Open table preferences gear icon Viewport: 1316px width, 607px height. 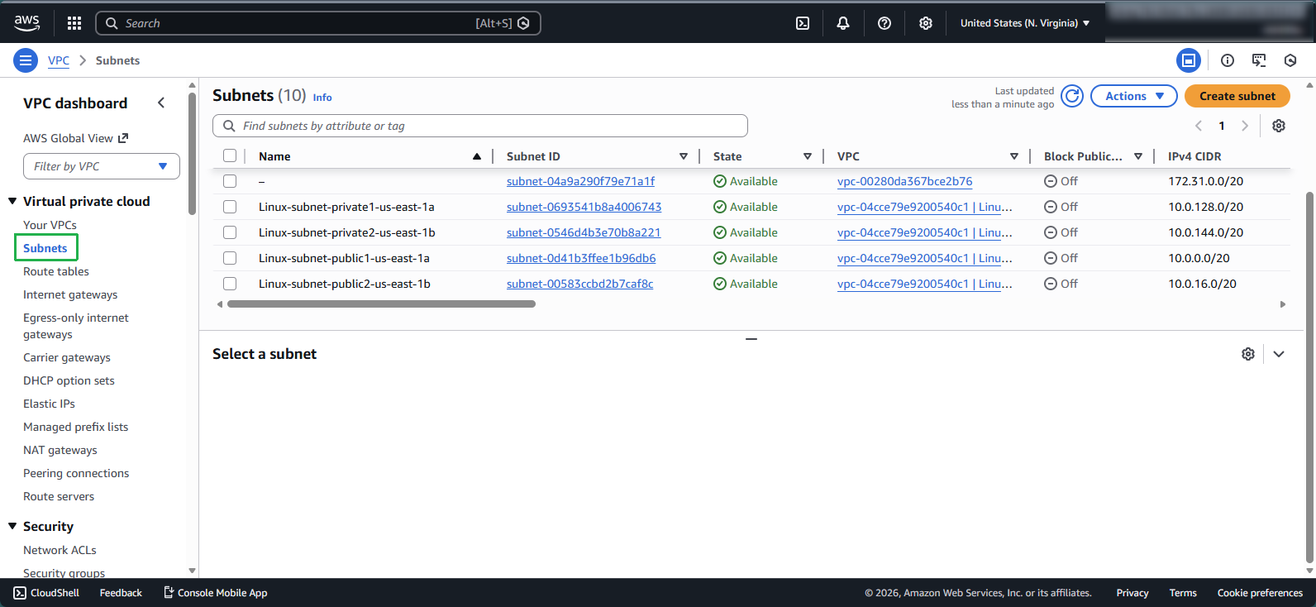click(x=1279, y=126)
